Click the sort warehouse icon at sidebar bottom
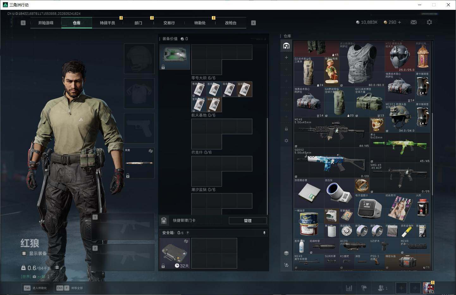Image resolution: width=456 pixels, height=295 pixels. 286,265
